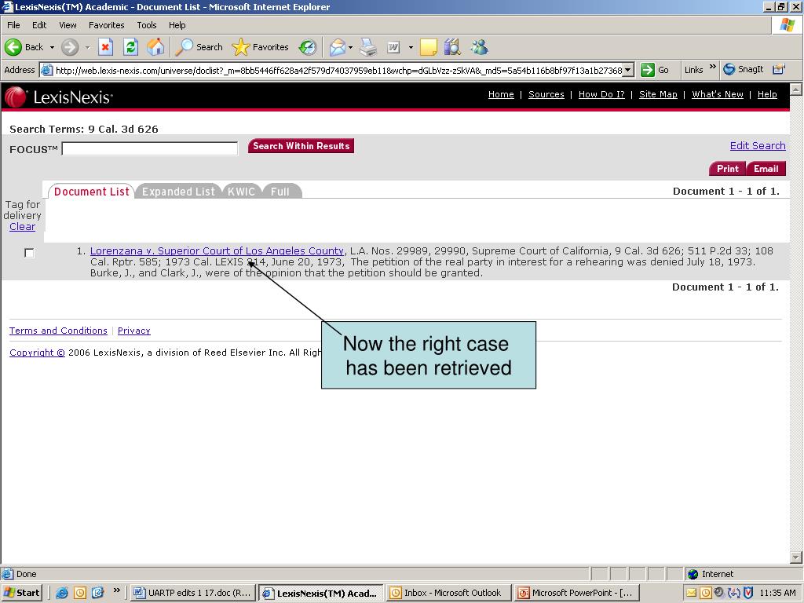Go to the Home page icon
The width and height of the screenshot is (804, 603).
click(155, 47)
